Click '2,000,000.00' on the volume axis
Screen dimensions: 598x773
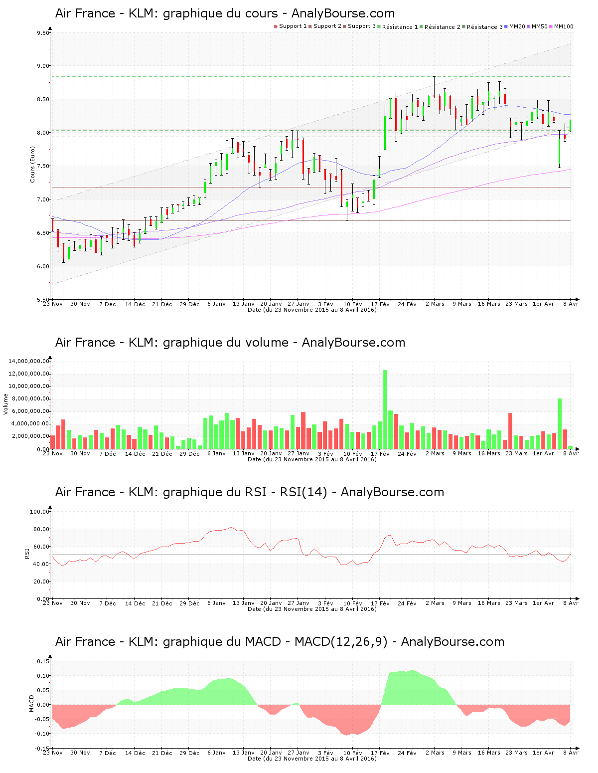click(x=30, y=436)
